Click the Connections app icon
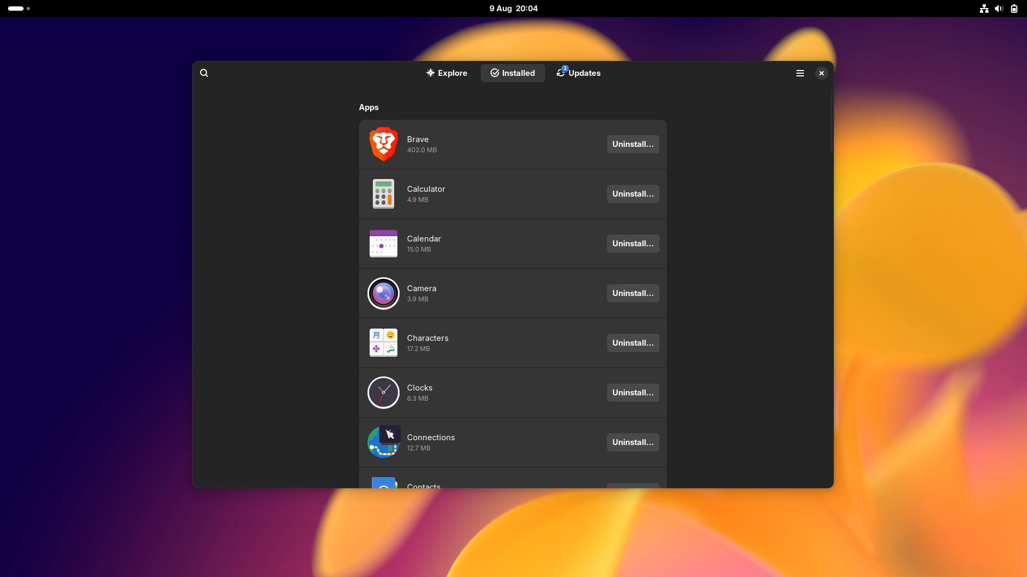The height and width of the screenshot is (577, 1027). 384,442
